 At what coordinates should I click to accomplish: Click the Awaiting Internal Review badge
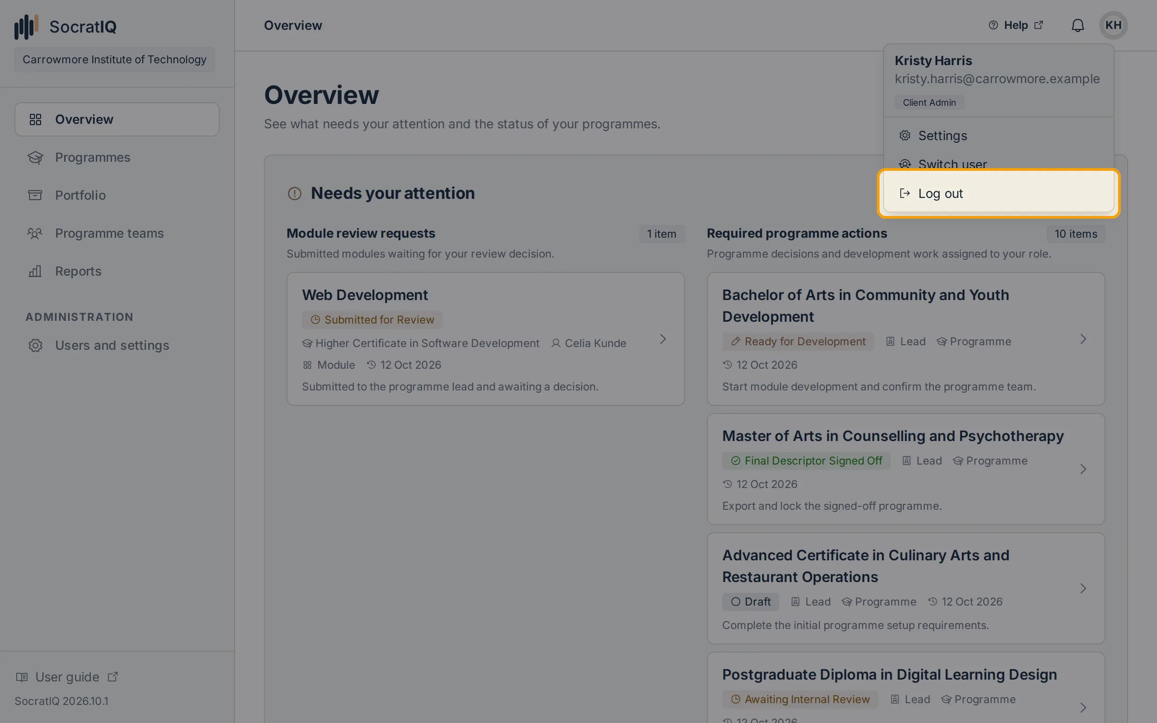tap(800, 700)
